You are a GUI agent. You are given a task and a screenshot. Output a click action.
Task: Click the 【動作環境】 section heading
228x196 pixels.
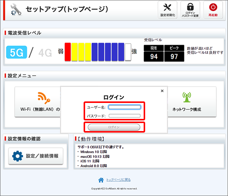point(91,139)
